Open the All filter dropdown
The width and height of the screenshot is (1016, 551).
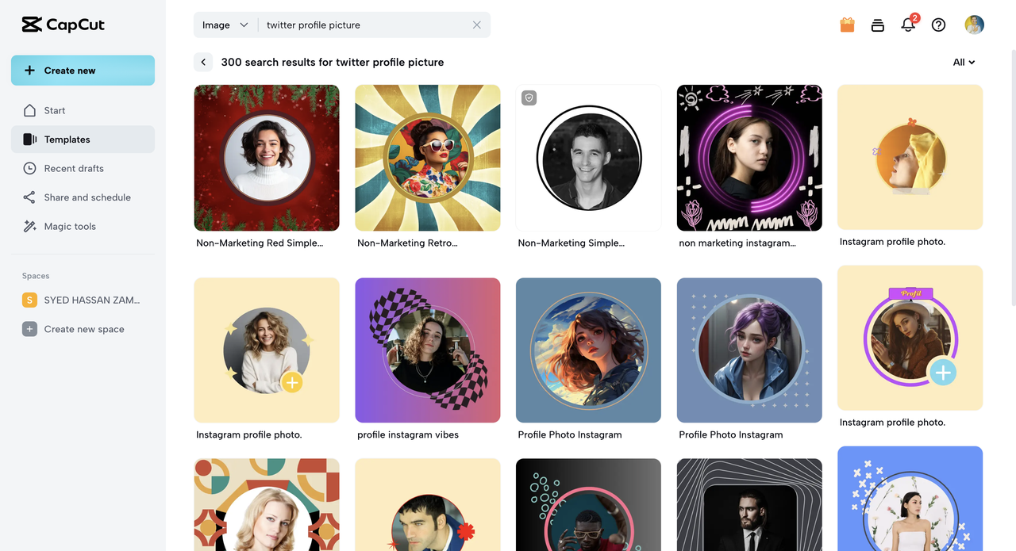coord(964,62)
